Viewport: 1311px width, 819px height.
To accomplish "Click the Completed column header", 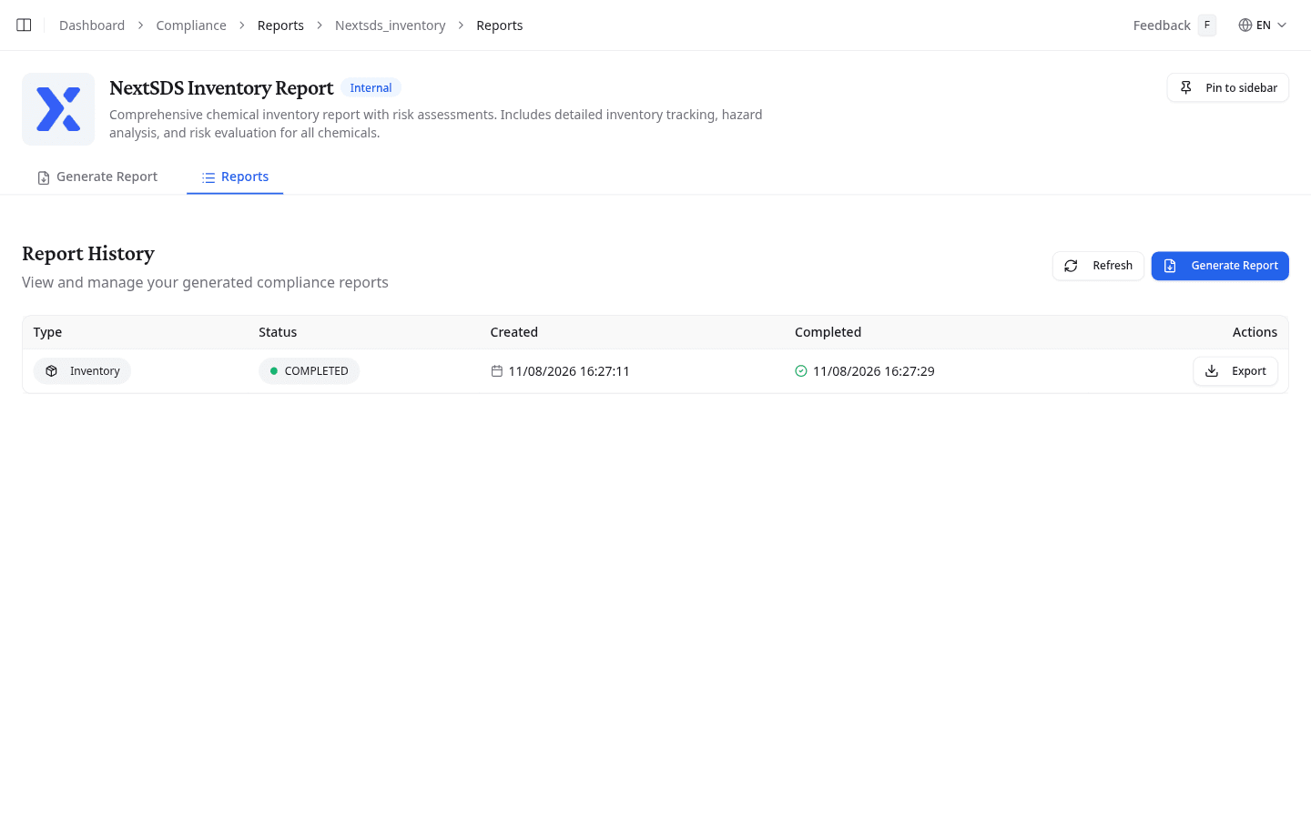I will 828,332.
